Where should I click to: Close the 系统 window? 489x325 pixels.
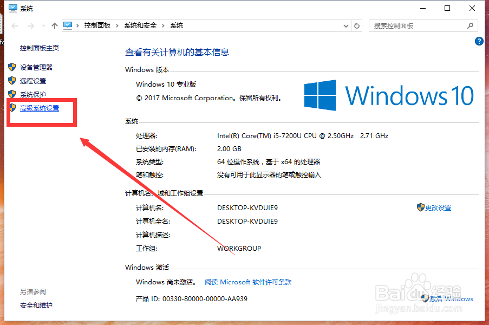[x=472, y=9]
